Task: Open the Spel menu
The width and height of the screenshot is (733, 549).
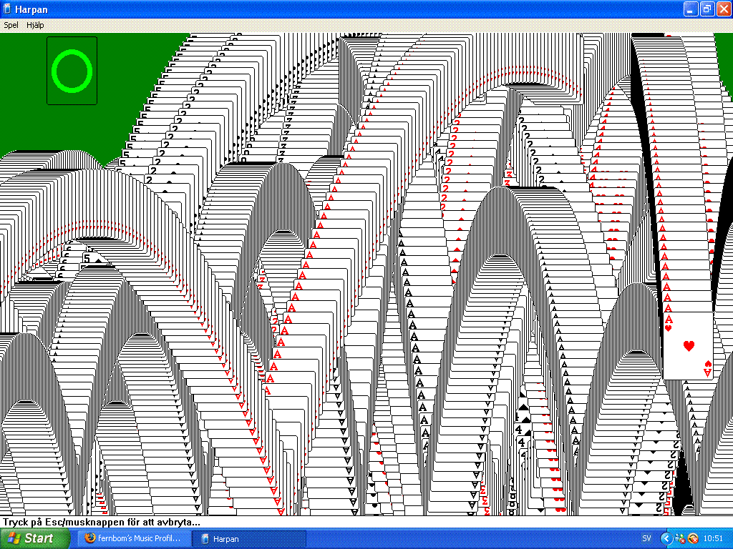Action: (x=11, y=25)
